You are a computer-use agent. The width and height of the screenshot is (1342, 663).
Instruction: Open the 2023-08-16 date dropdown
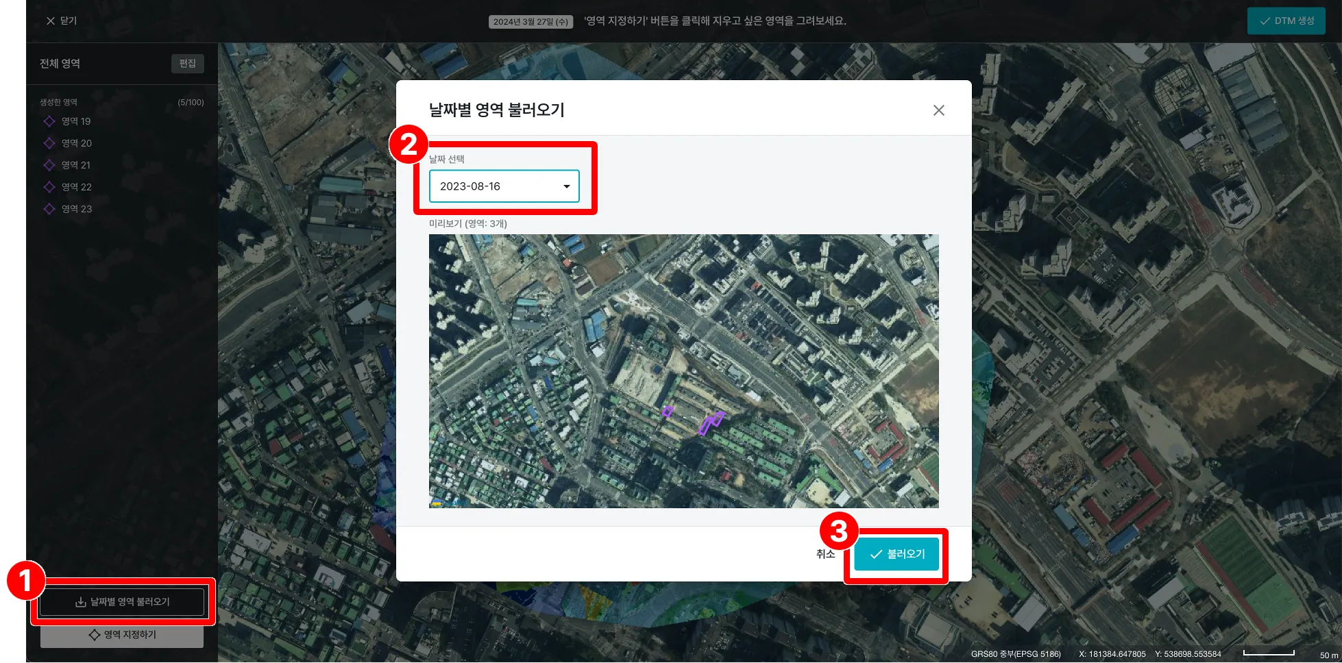pos(504,186)
